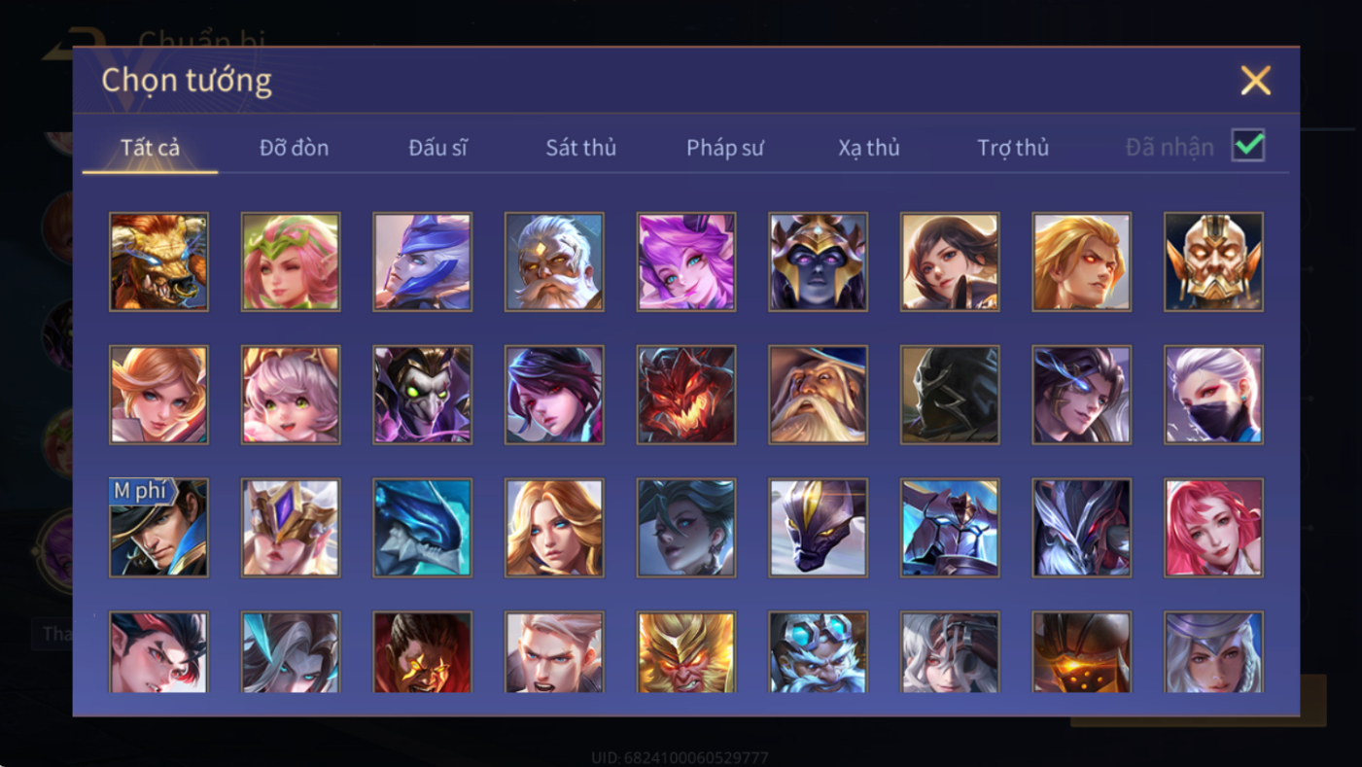View the Đấu sĩ tab
This screenshot has width=1362, height=767.
pyautogui.click(x=437, y=148)
